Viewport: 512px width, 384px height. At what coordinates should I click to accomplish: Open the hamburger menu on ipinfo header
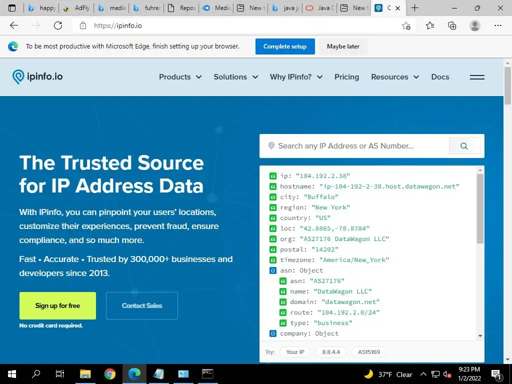click(x=477, y=77)
